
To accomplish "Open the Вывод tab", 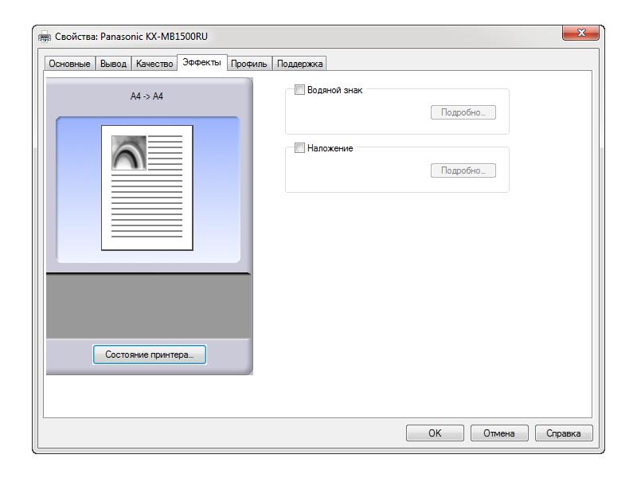I will coord(113,64).
